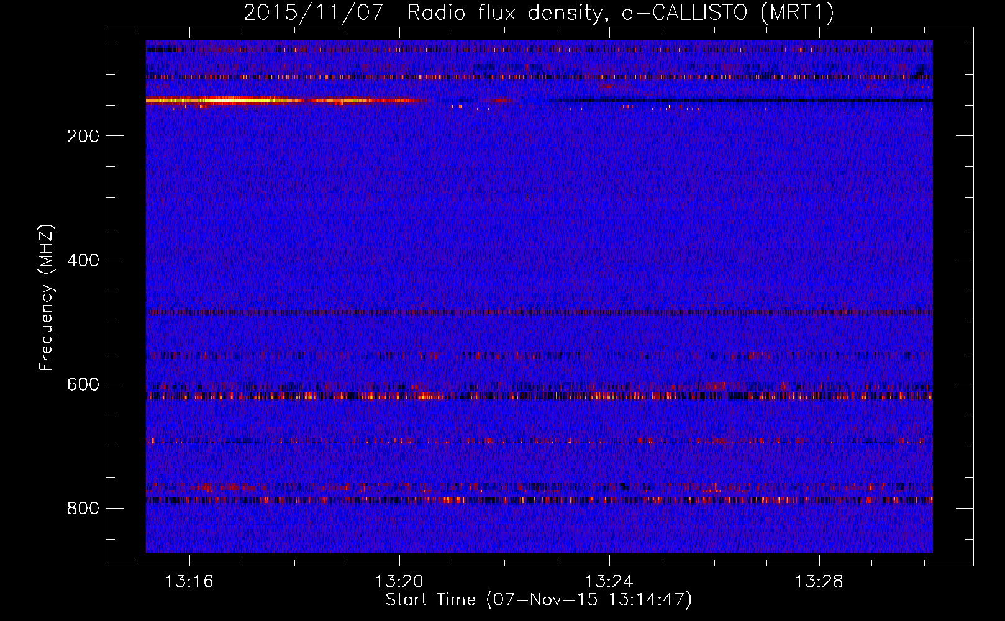Click the 400 frequency tick label
Viewport: 1005px width, 621px height.
click(x=83, y=260)
